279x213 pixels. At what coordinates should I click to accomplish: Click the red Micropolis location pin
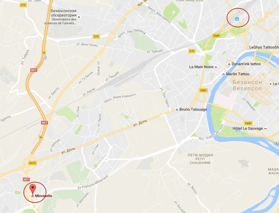[x=33, y=190]
